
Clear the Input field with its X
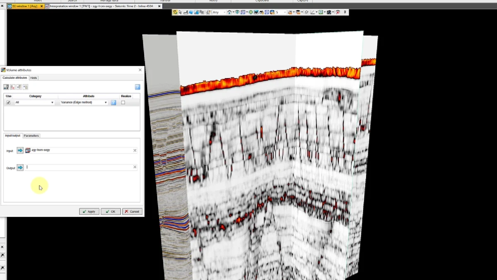click(135, 151)
